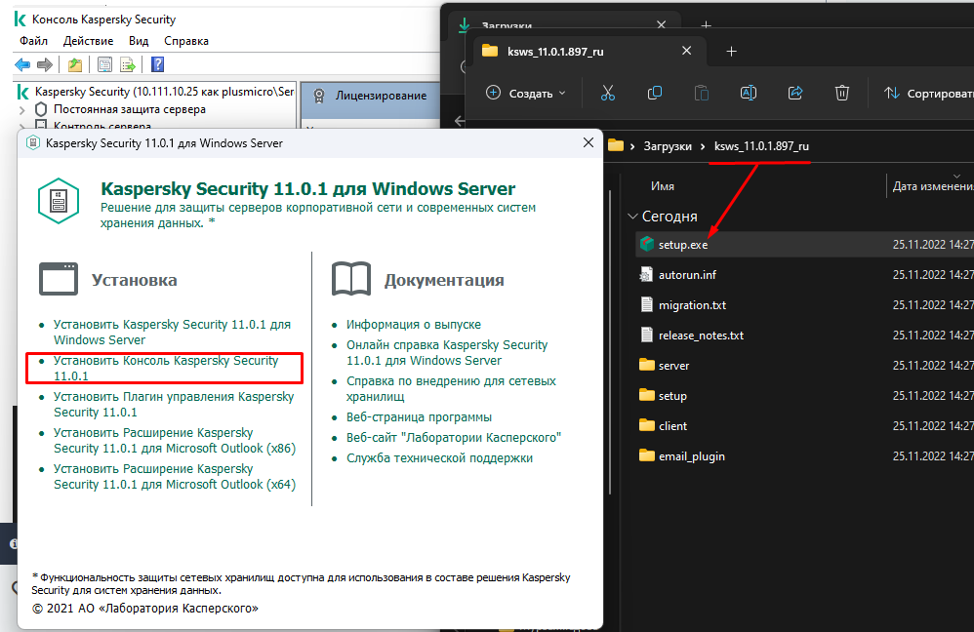Click the Share icon in Explorer toolbar
Screen dimensions: 974x632
[795, 93]
